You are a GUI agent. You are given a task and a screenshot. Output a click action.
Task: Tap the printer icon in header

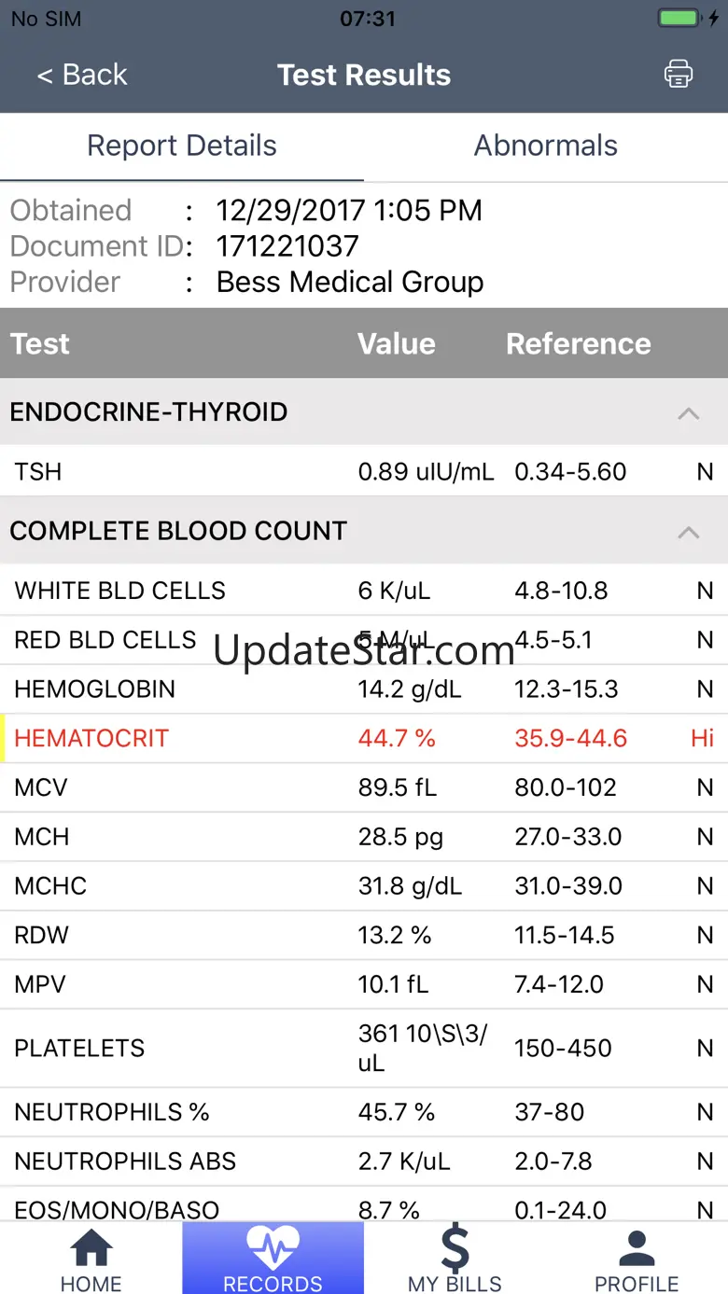tap(679, 74)
